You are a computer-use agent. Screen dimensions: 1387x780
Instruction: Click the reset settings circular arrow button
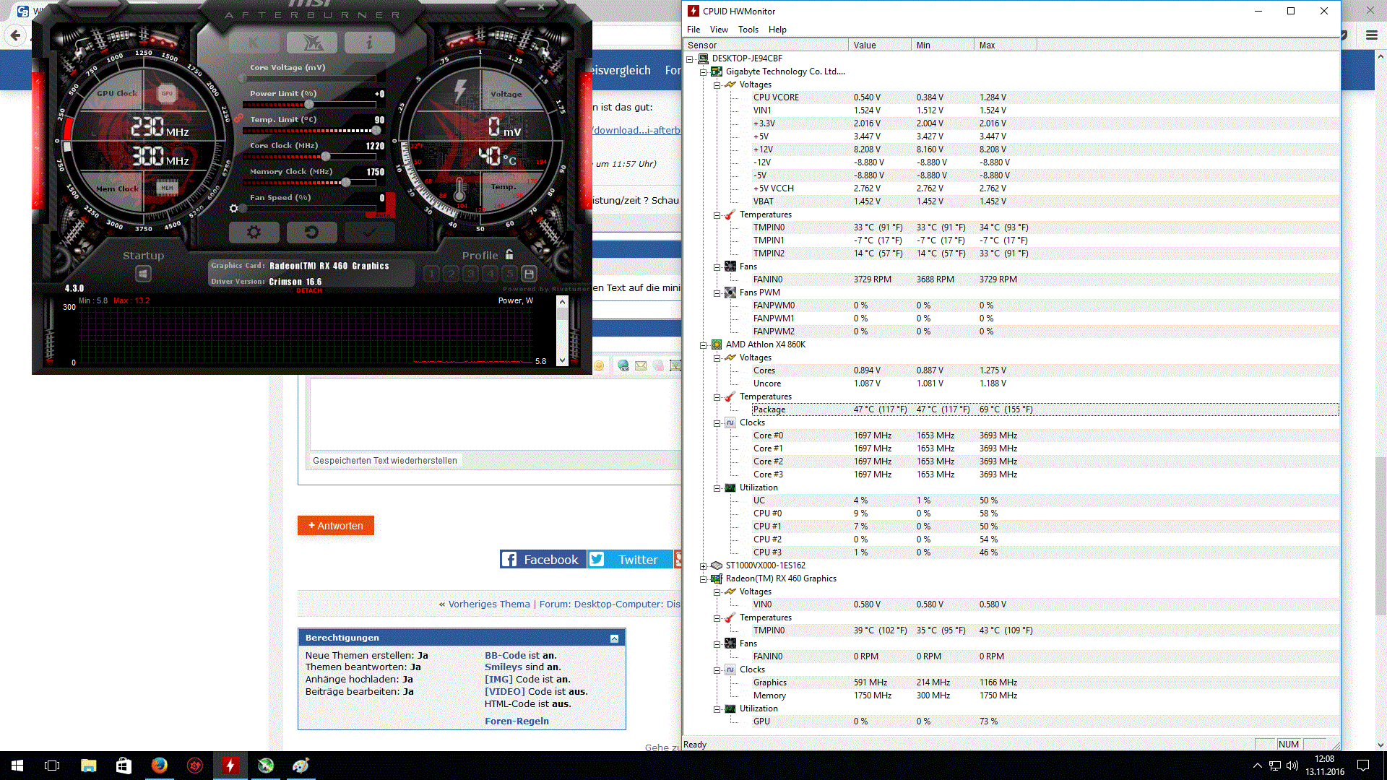pos(311,233)
